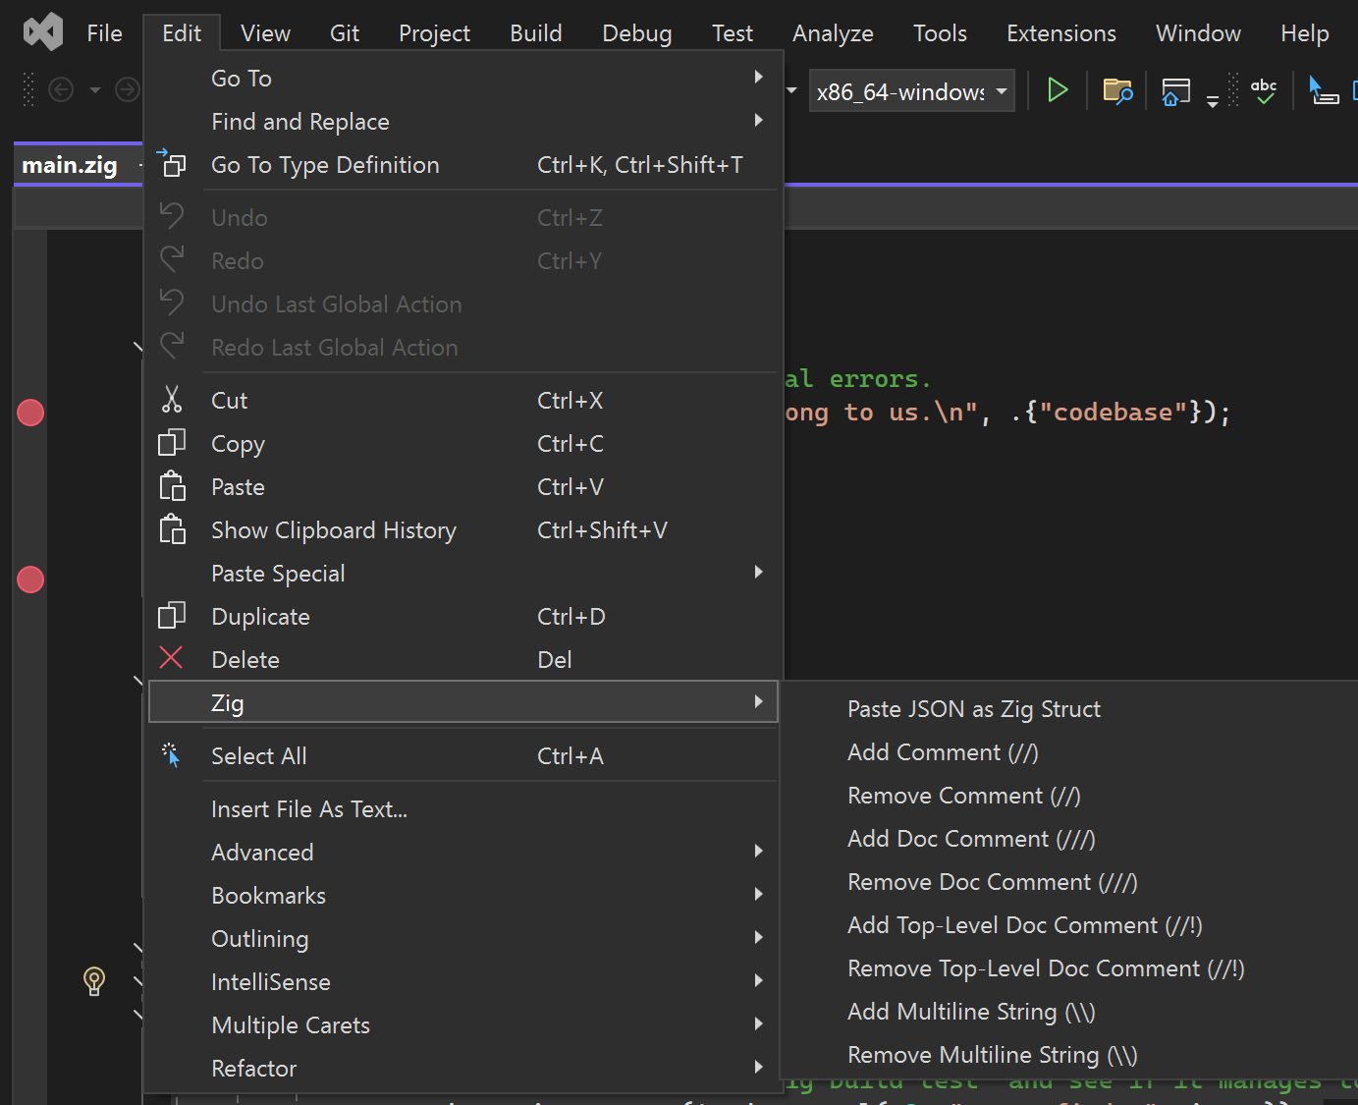This screenshot has width=1358, height=1105.
Task: Click the red X Delete icon
Action: point(172,659)
